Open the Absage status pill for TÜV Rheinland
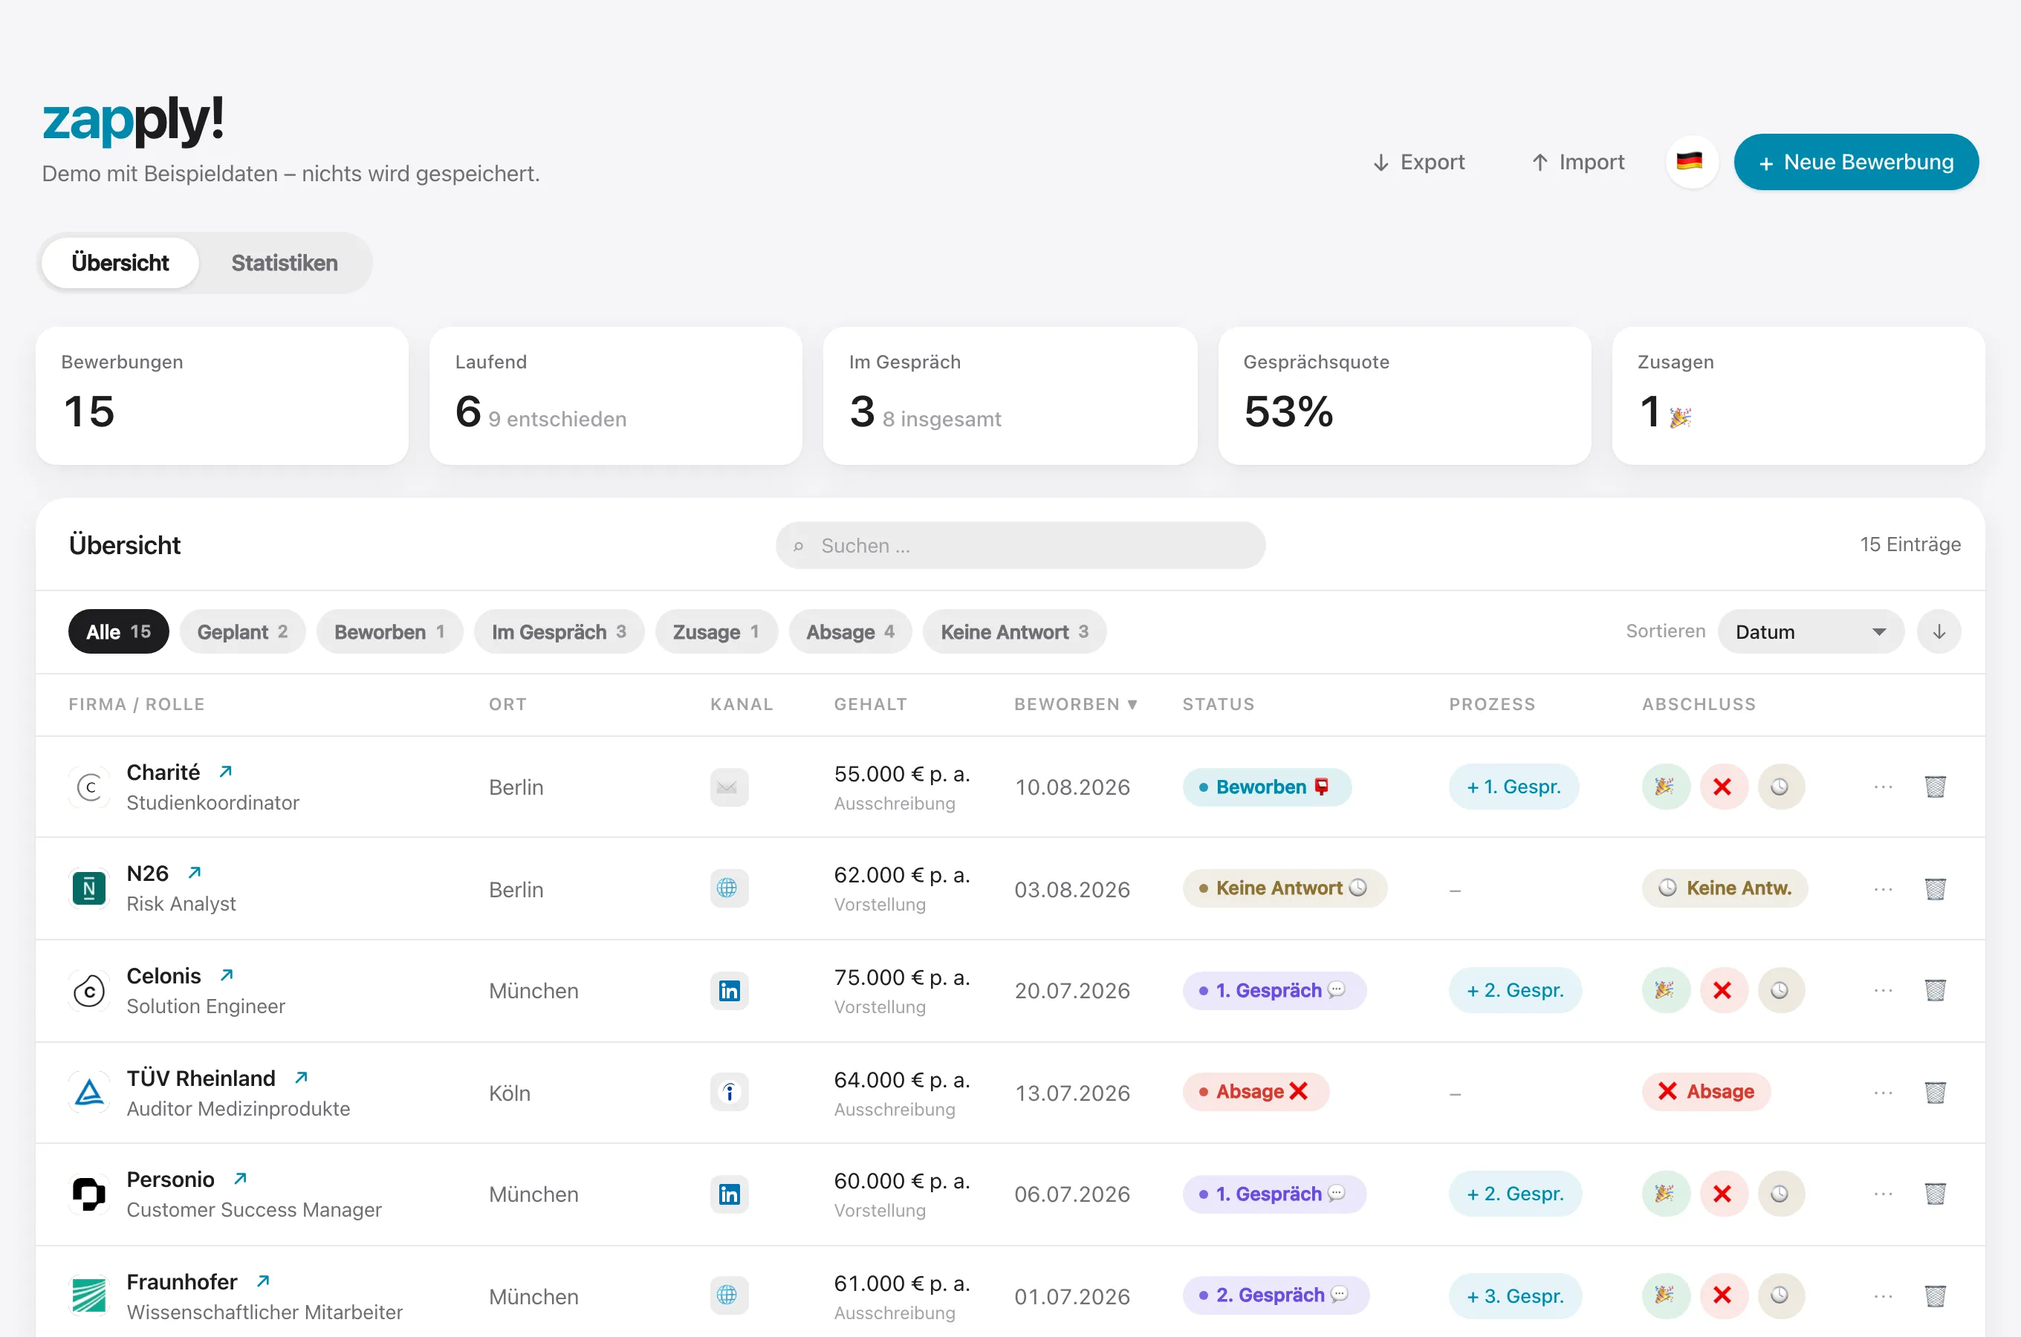The height and width of the screenshot is (1337, 2021). pyautogui.click(x=1255, y=1091)
